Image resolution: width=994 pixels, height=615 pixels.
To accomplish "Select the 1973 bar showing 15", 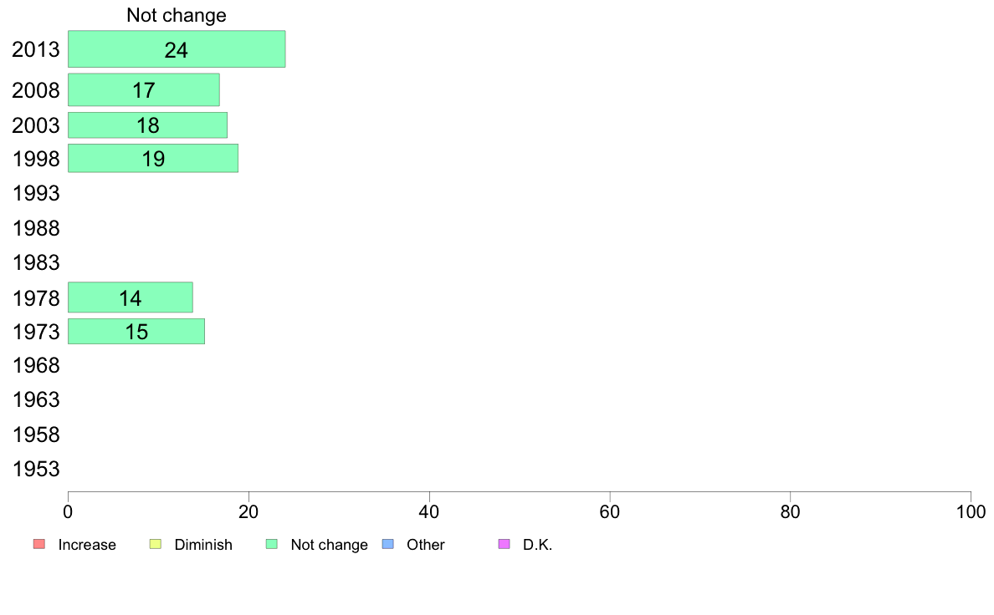I will (136, 331).
